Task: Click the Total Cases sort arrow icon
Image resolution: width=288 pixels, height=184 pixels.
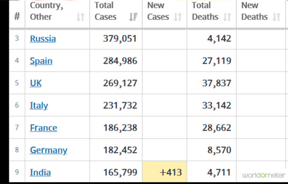Action: (x=133, y=17)
